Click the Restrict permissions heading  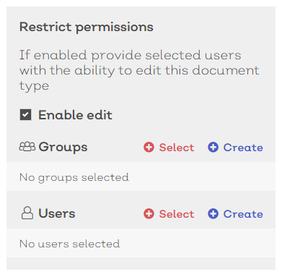87,27
